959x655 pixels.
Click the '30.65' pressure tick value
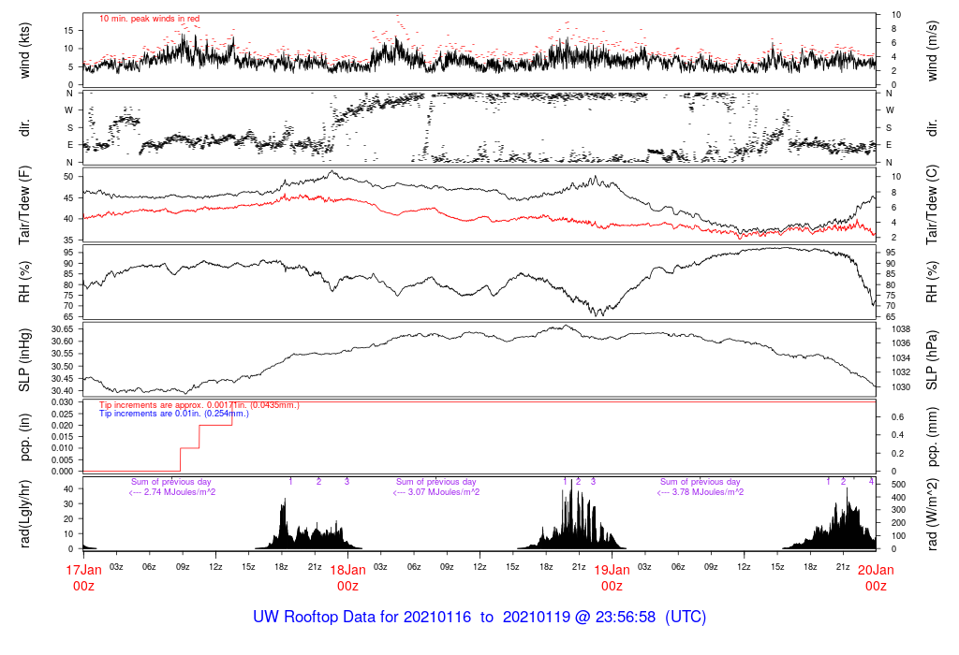coord(63,329)
